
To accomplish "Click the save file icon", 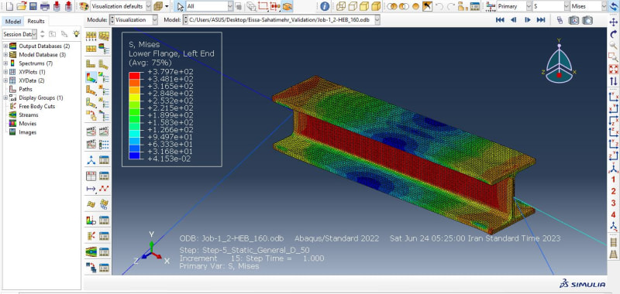I will tap(33, 6).
